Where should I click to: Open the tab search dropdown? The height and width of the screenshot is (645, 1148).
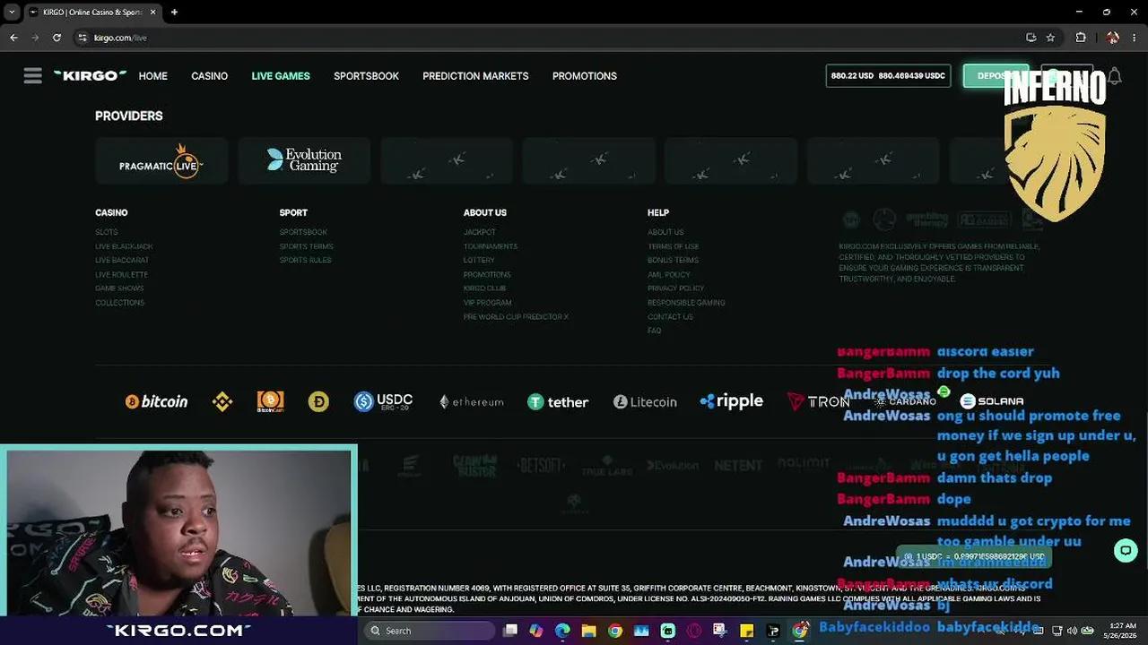coord(12,13)
